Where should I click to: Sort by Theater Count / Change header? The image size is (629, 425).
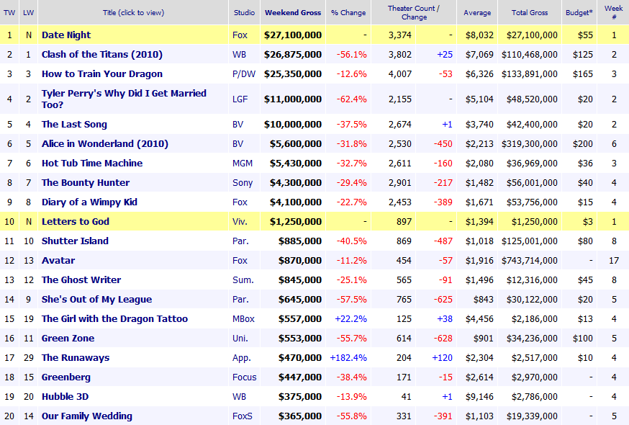[x=414, y=12]
